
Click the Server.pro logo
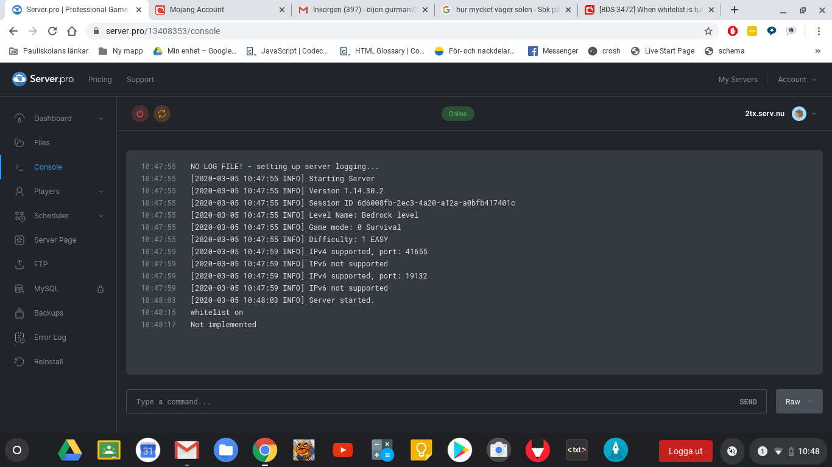pyautogui.click(x=43, y=79)
